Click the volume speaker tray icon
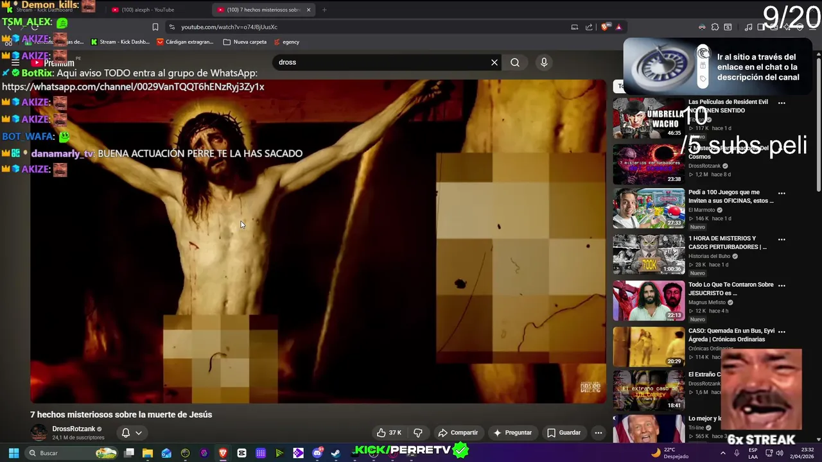 pos(780,453)
